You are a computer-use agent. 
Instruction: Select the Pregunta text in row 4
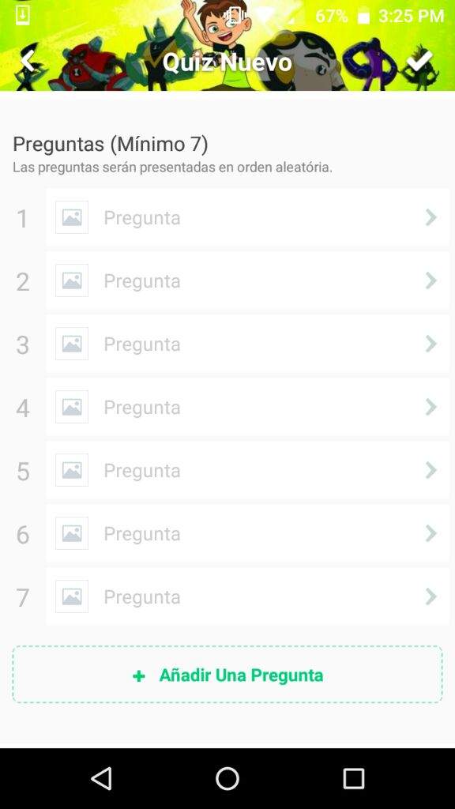[142, 408]
